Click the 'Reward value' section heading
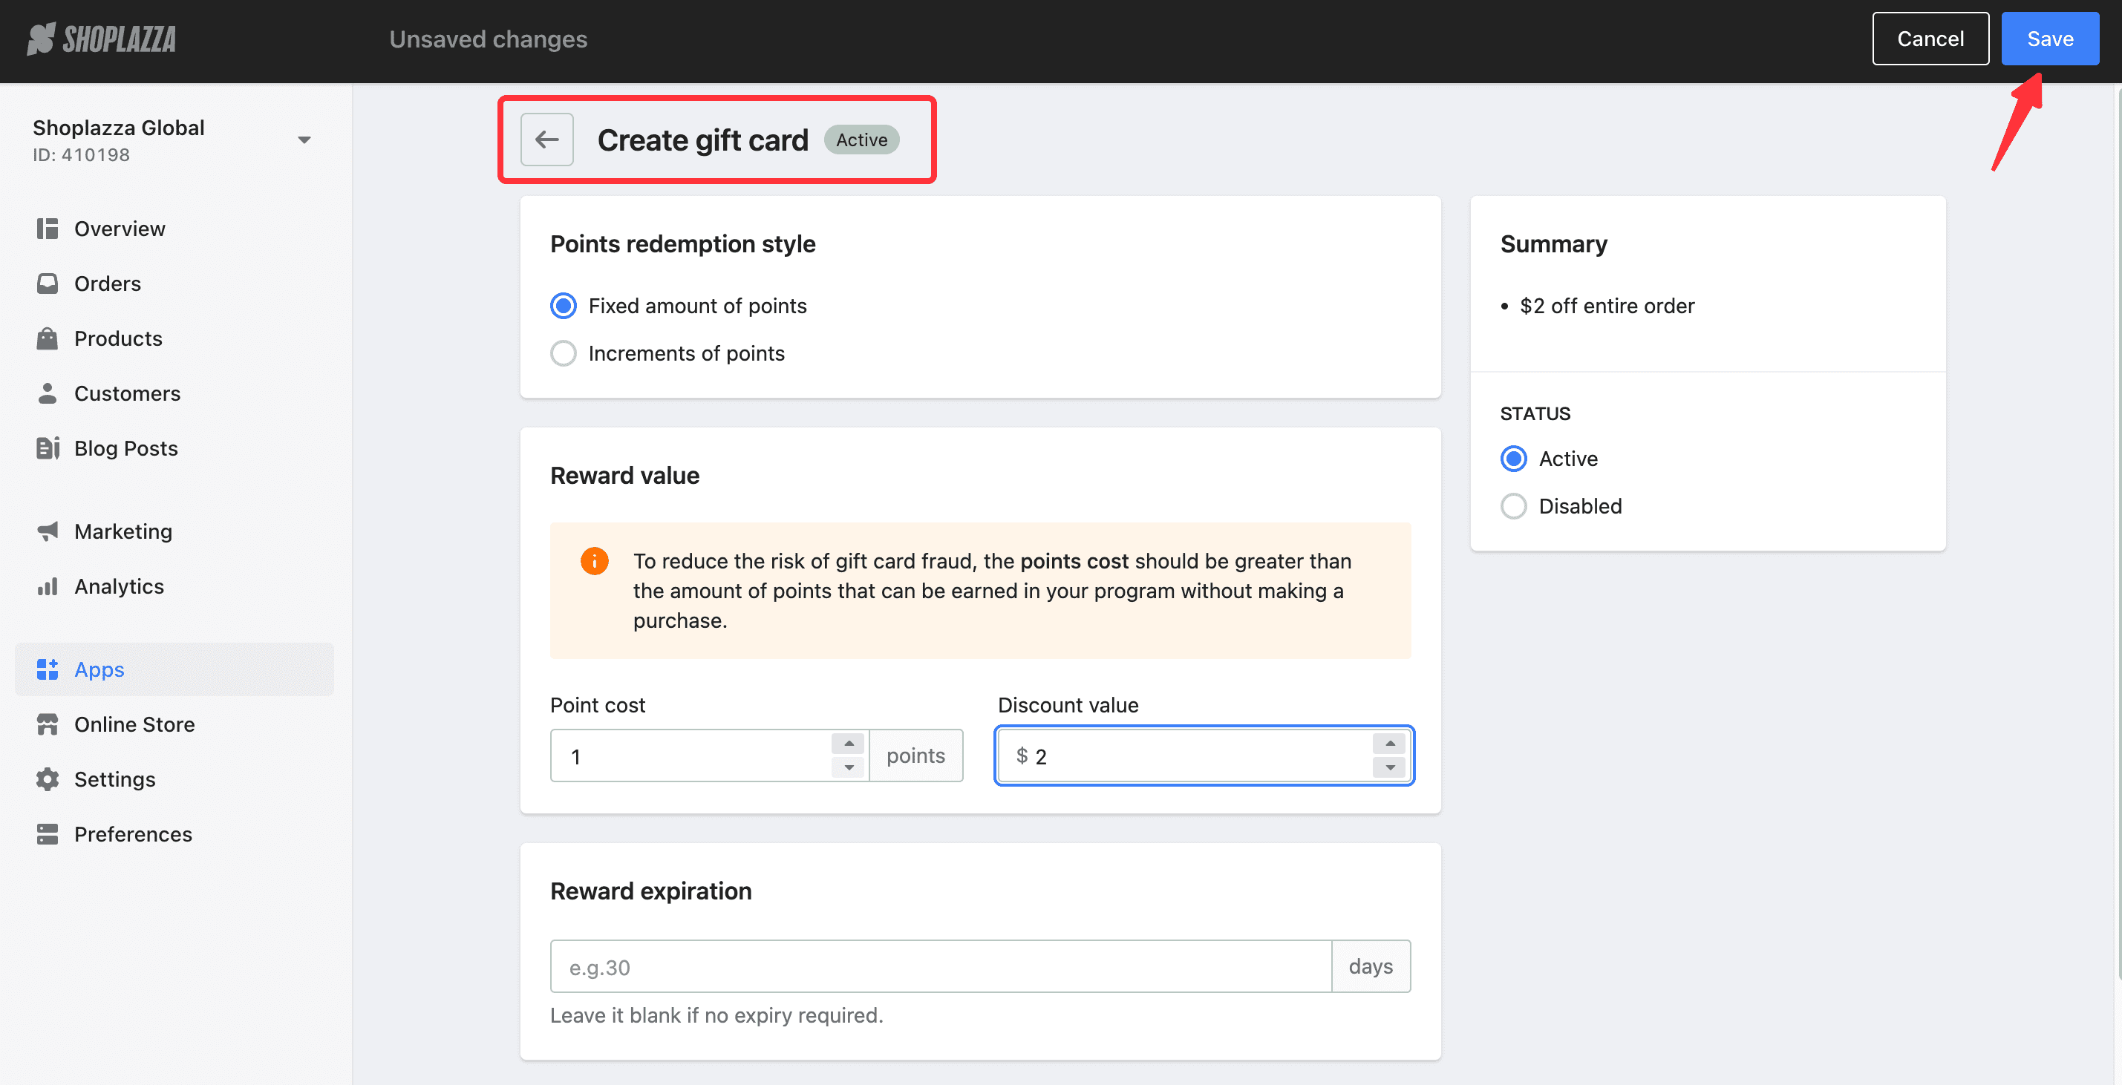The width and height of the screenshot is (2122, 1085). click(x=624, y=475)
